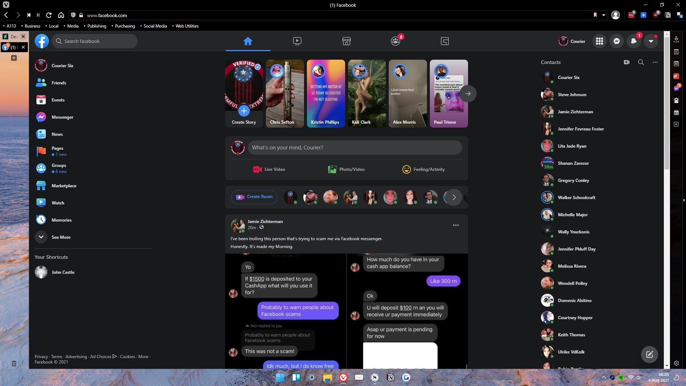Click What's on your mind field
Image resolution: width=686 pixels, height=386 pixels.
(355, 148)
